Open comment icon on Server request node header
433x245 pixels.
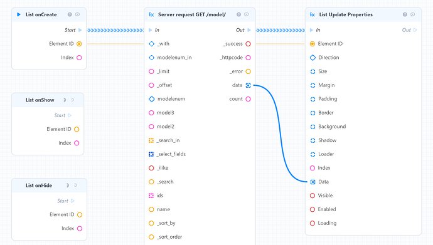[247, 14]
